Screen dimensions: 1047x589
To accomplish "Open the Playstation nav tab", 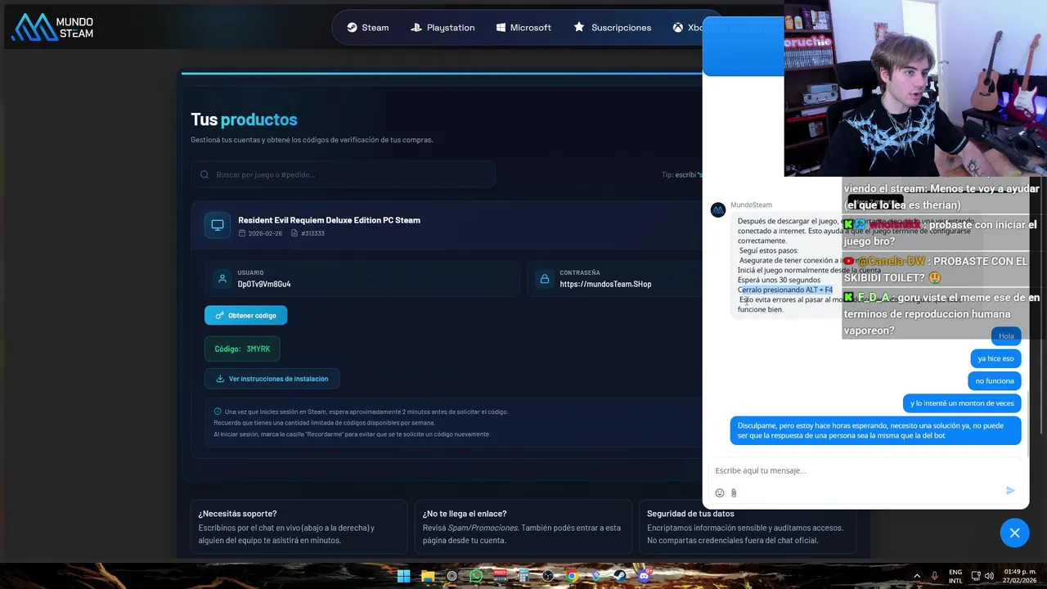I will (x=443, y=27).
